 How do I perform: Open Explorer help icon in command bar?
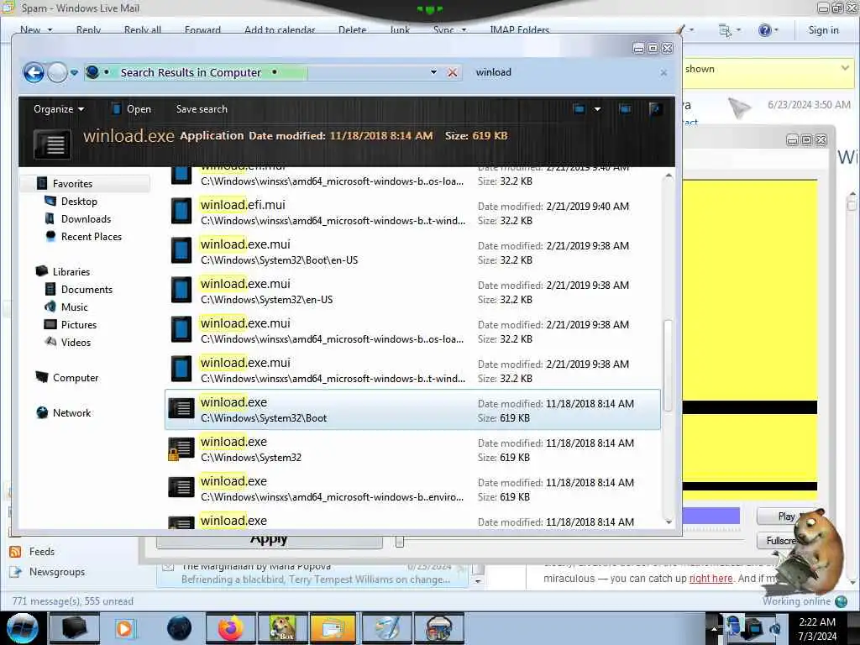[x=655, y=109]
